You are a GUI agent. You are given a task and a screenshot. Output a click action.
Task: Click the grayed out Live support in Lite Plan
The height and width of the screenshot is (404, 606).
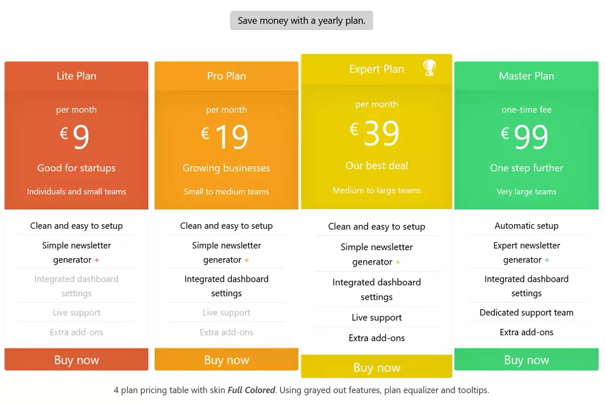click(x=76, y=313)
